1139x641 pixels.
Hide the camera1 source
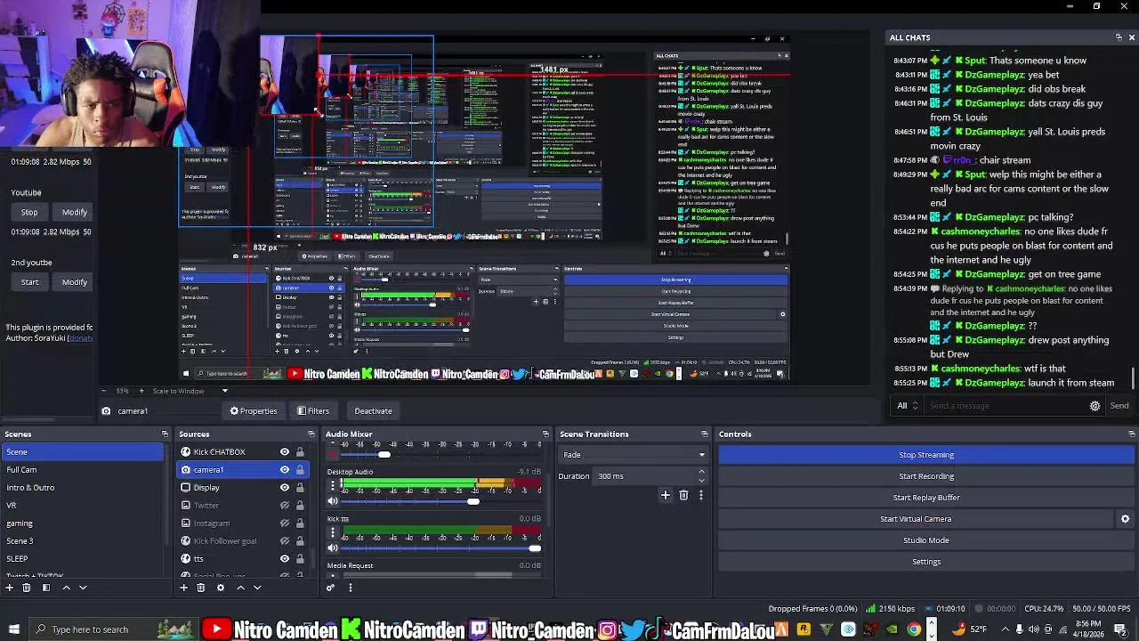285,470
